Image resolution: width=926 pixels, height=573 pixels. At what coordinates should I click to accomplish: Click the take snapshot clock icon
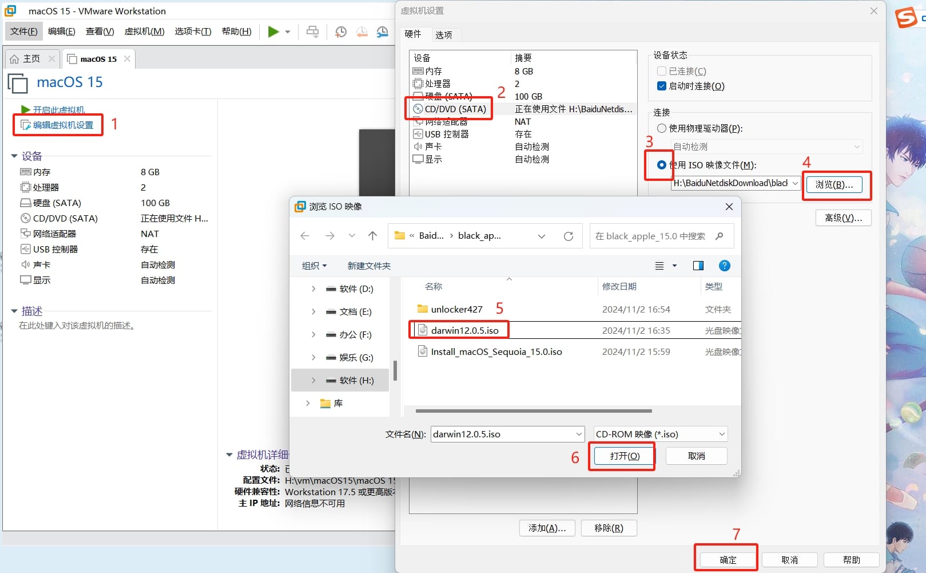[341, 31]
